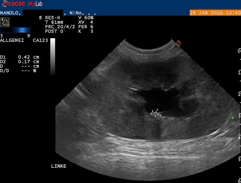Click the body marker icon below the patient name
The width and height of the screenshot is (241, 183).
pyautogui.click(x=5, y=22)
